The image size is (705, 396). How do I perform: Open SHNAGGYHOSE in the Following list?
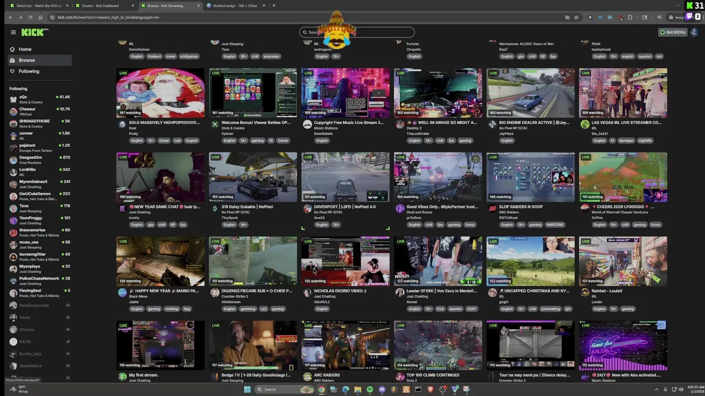[x=40, y=123]
